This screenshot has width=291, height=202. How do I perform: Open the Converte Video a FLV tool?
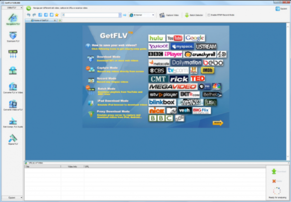(x=13, y=105)
